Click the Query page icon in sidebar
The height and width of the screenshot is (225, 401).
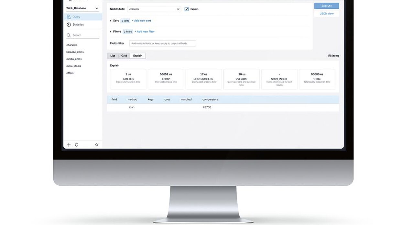tap(69, 17)
